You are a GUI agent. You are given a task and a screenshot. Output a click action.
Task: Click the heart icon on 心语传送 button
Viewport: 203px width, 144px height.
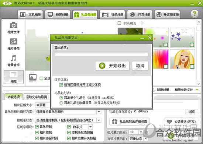(x=169, y=122)
